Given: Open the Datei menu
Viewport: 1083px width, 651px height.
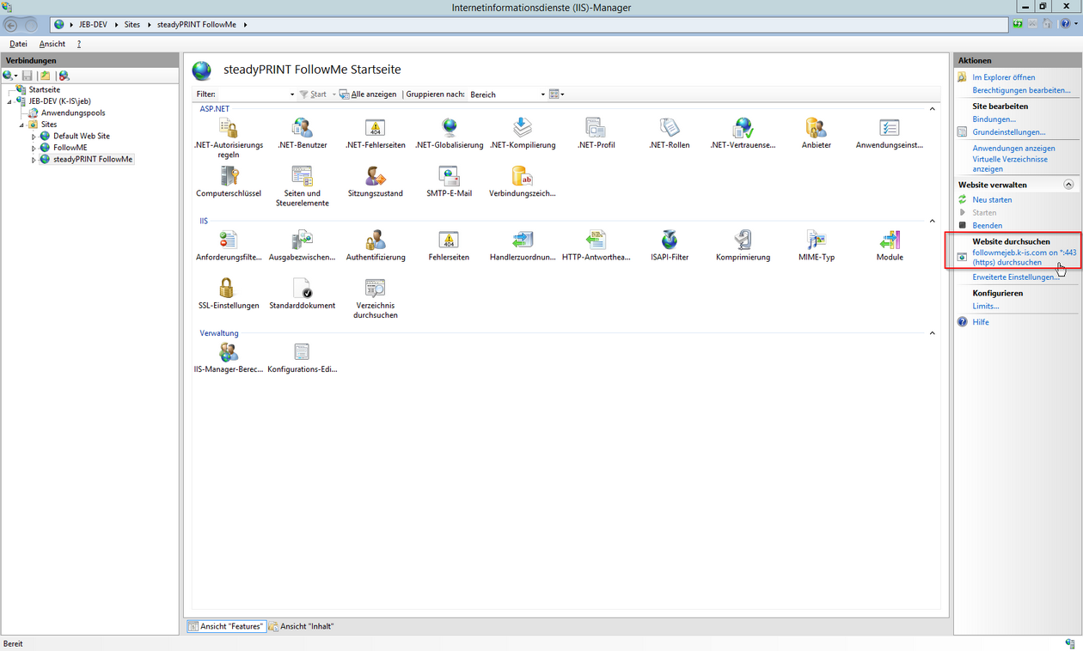Looking at the screenshot, I should (x=18, y=44).
